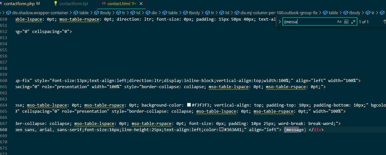Click the lightbulb icon on contactform.tpl tab
This screenshot has height=155, width=386.
pos(55,4)
